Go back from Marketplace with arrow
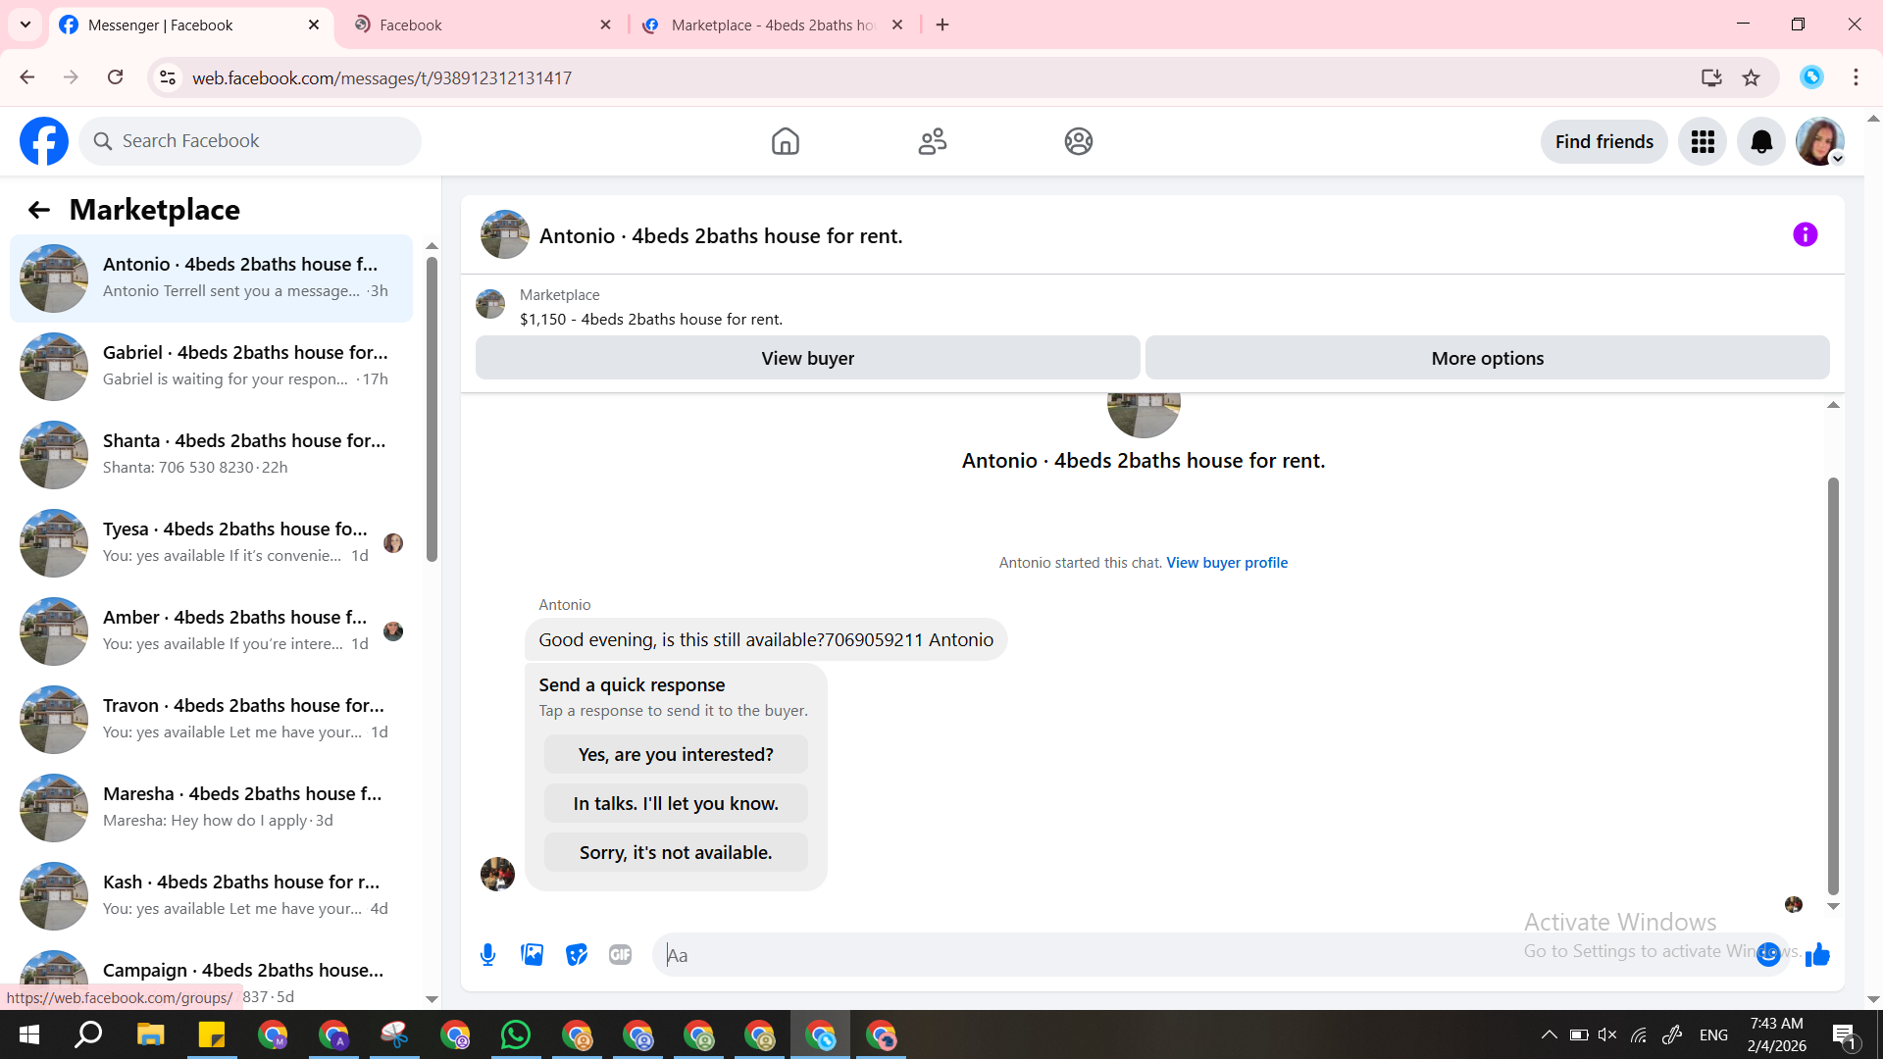The image size is (1883, 1059). 38,210
